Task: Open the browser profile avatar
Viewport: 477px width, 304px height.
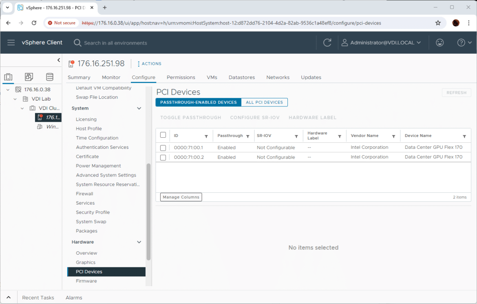Action: pos(456,23)
